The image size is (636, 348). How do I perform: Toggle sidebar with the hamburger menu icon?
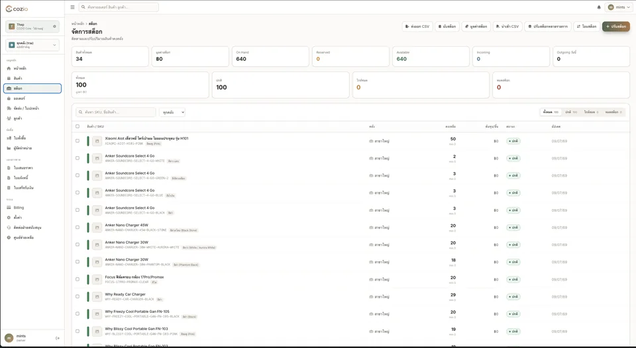[x=72, y=7]
